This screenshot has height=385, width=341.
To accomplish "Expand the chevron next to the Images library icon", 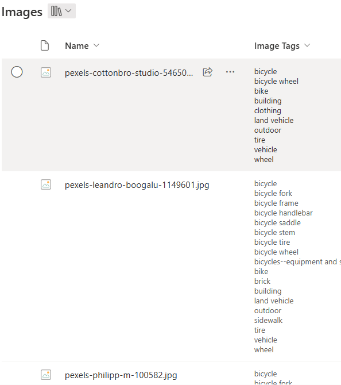I will click(x=68, y=11).
